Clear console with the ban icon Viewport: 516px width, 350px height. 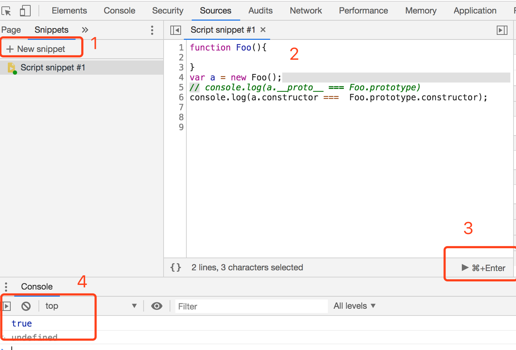pos(26,306)
